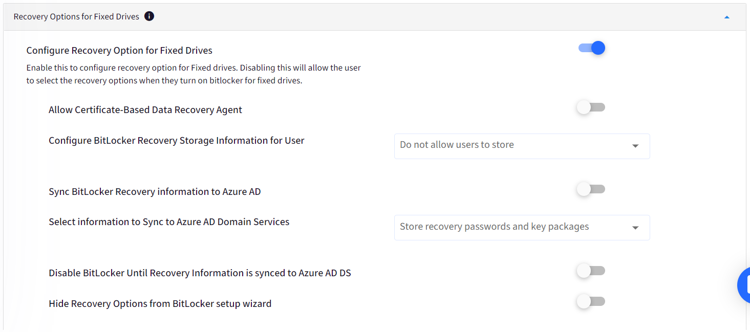Viewport: 750px width, 332px height.
Task: Click 'Configure BitLocker Recovery Storage Information for User' label
Action: pyautogui.click(x=177, y=140)
